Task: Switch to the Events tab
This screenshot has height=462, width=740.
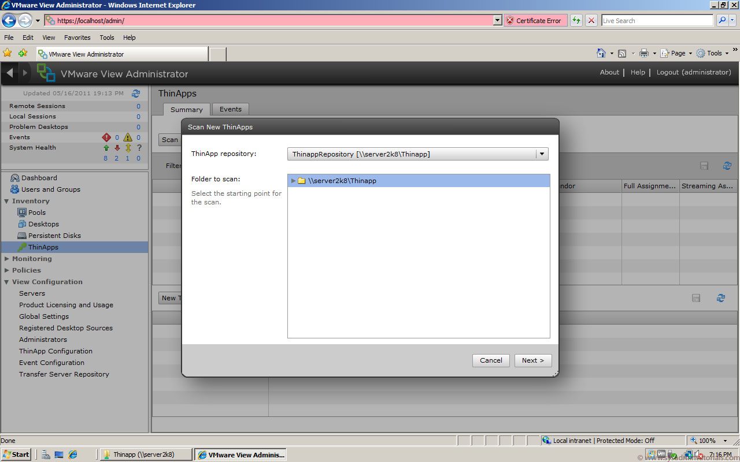Action: [x=231, y=109]
